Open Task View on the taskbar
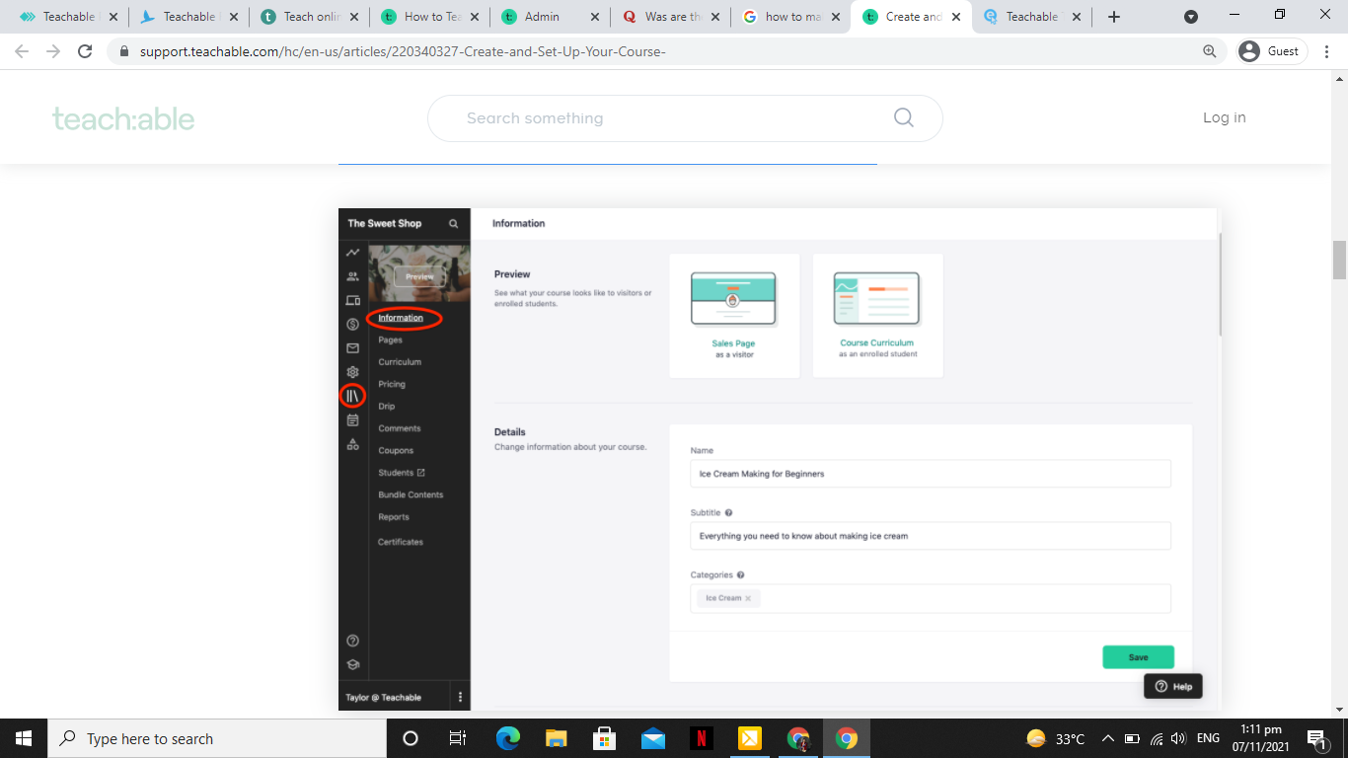Viewport: 1348px width, 758px height. pos(458,738)
